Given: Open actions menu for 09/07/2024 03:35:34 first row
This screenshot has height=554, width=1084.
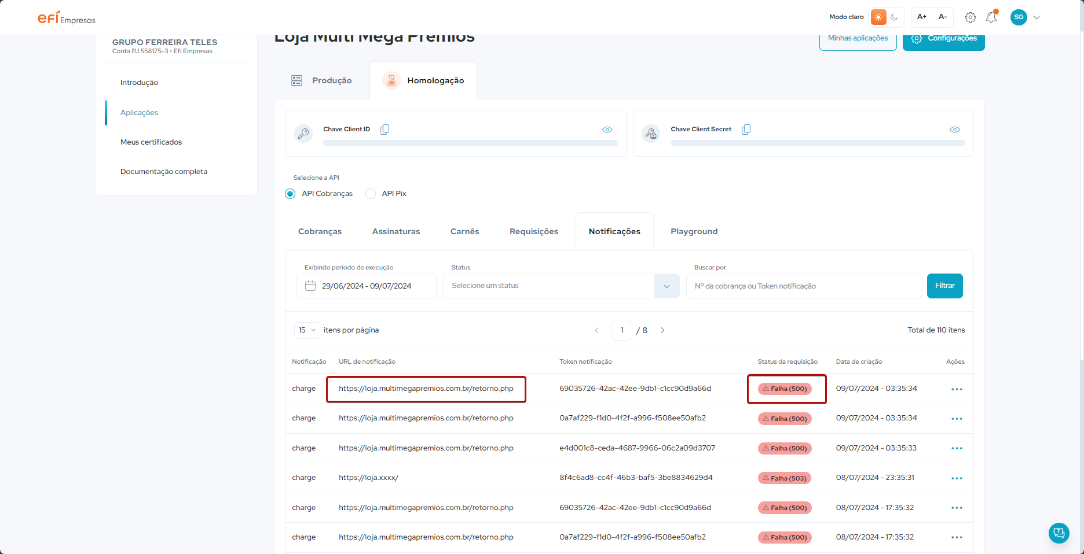Looking at the screenshot, I should click(x=957, y=389).
